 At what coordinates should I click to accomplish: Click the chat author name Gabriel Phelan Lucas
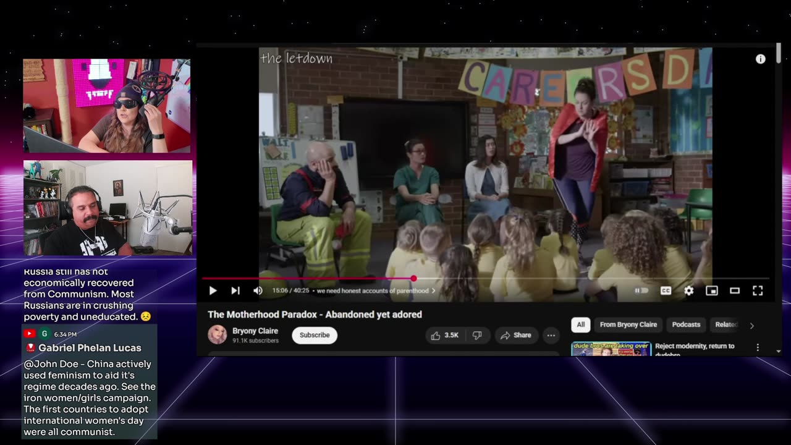90,348
